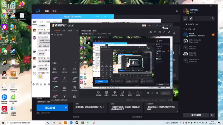The height and width of the screenshot is (125, 223).
Task: Select the 全屏 1 source row
Action: click(65, 34)
